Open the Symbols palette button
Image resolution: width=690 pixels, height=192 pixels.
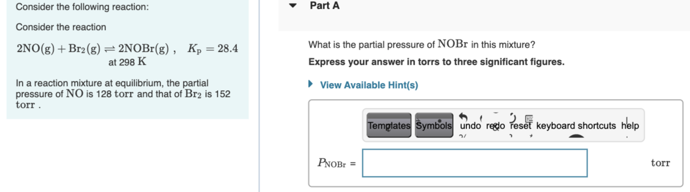433,125
